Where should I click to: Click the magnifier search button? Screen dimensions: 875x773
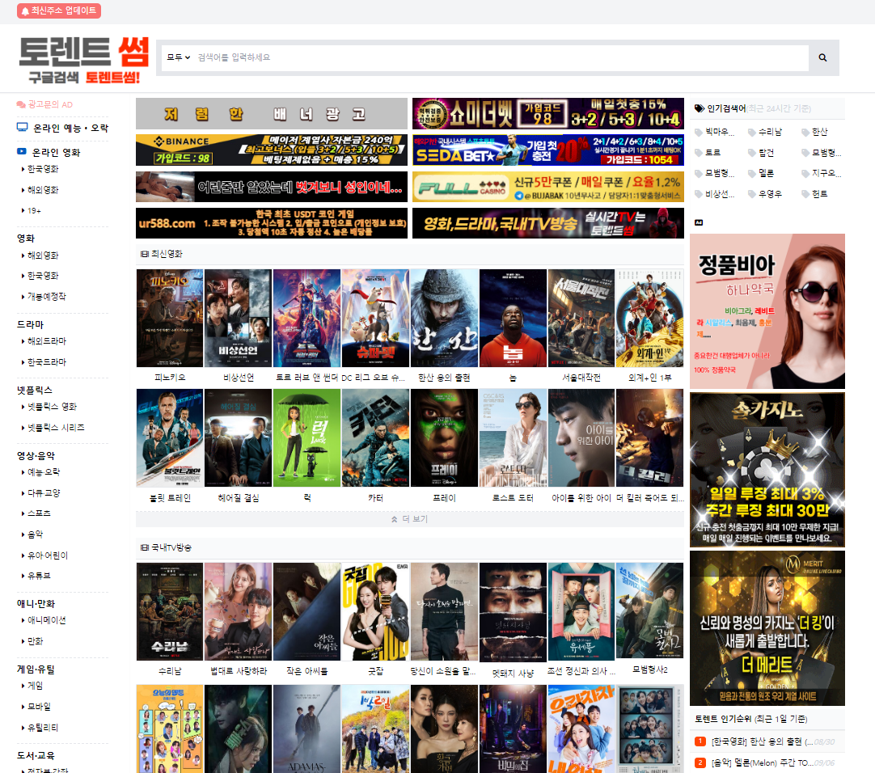pos(823,58)
